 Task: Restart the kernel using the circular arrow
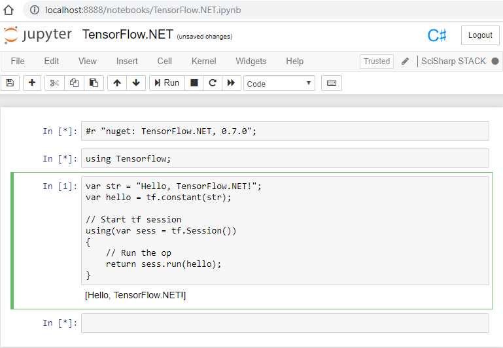click(213, 83)
